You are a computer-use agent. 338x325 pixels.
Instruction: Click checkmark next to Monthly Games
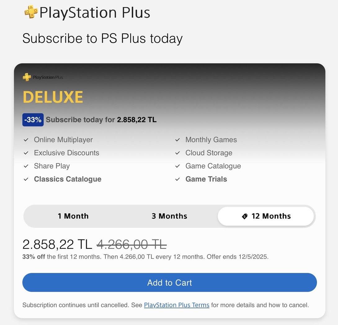coord(177,140)
